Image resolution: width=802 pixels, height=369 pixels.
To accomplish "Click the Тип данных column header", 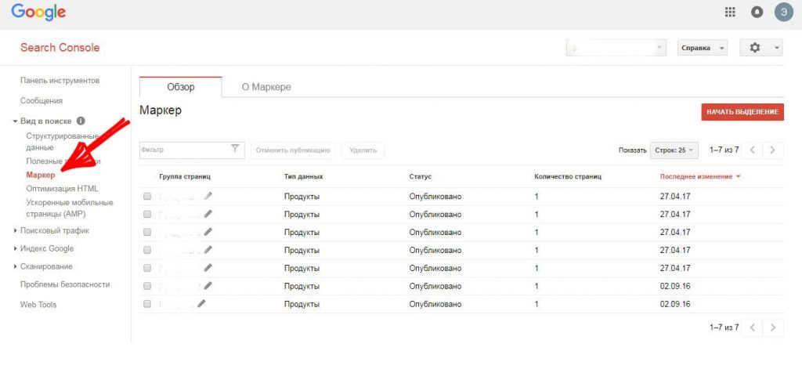I will (303, 176).
